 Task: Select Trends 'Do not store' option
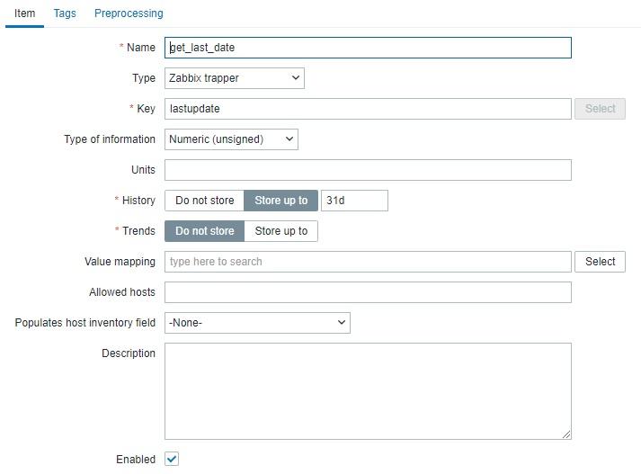coord(204,231)
